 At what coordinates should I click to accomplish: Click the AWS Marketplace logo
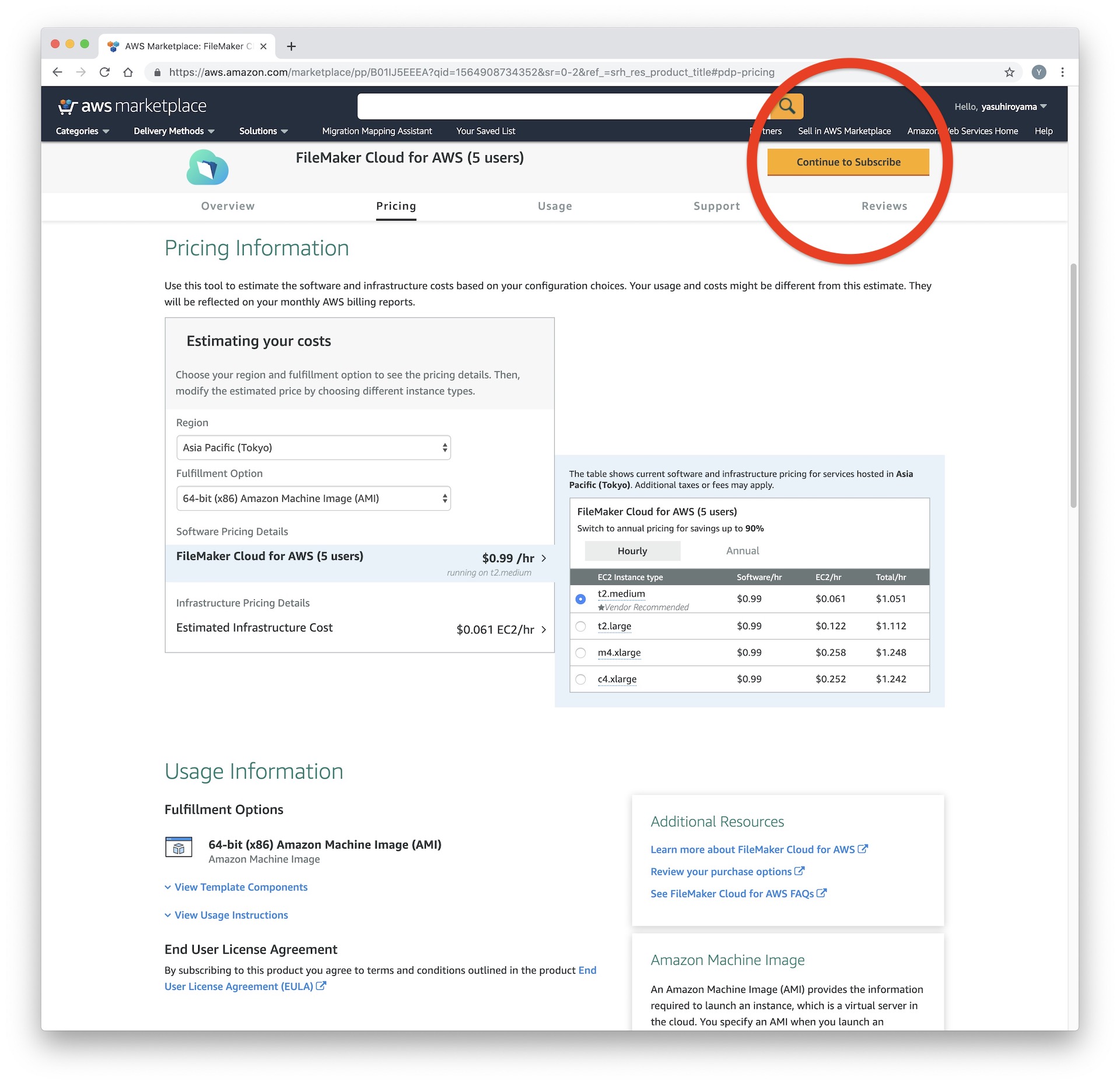(132, 106)
